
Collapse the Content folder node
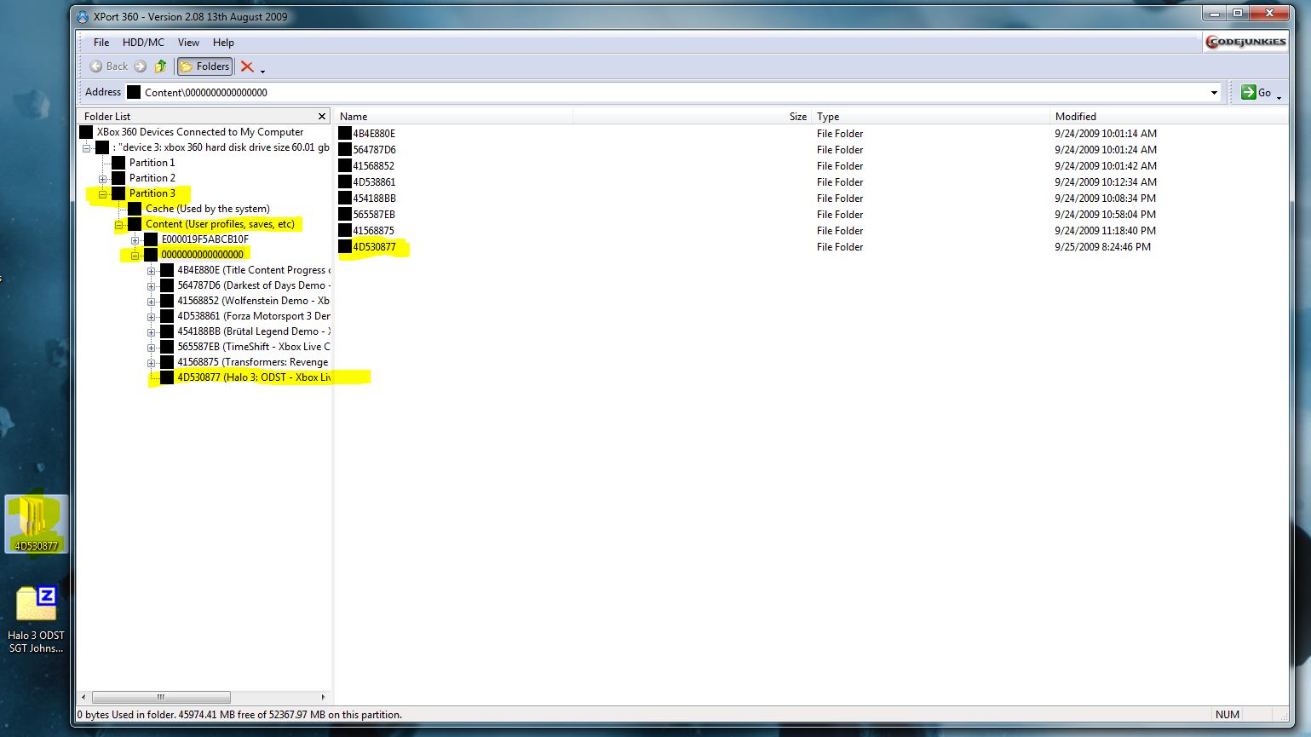pos(118,225)
